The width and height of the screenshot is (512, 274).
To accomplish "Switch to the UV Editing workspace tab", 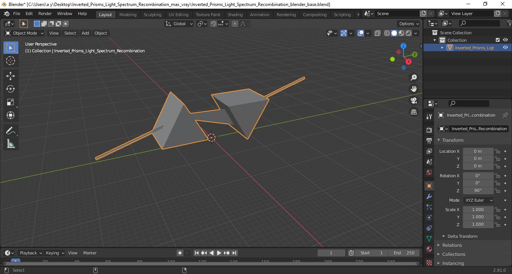I will click(x=178, y=14).
